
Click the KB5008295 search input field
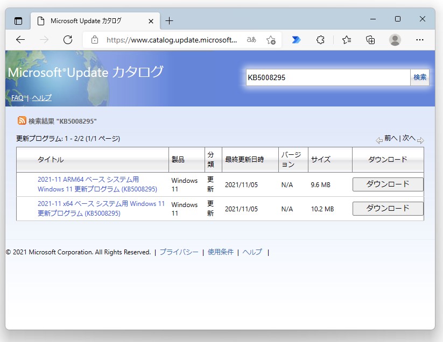(327, 77)
